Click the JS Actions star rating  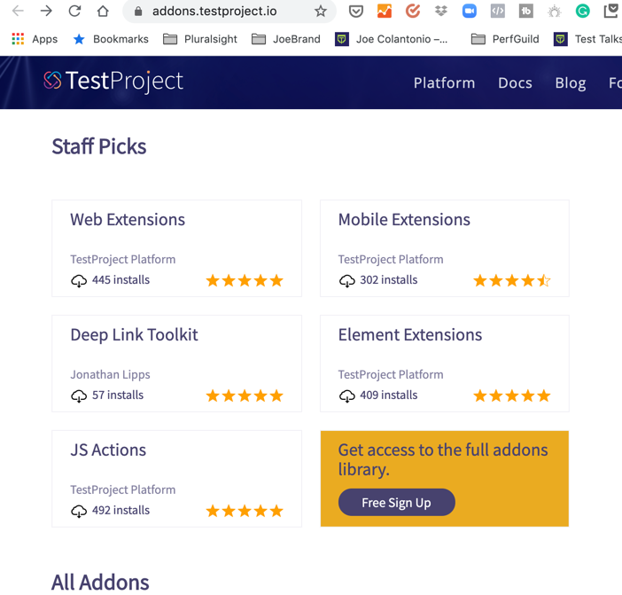point(245,511)
